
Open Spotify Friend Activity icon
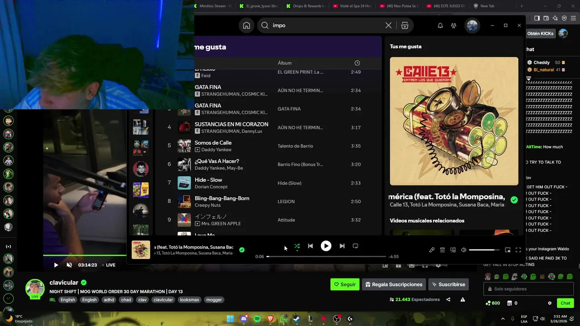pyautogui.click(x=454, y=25)
